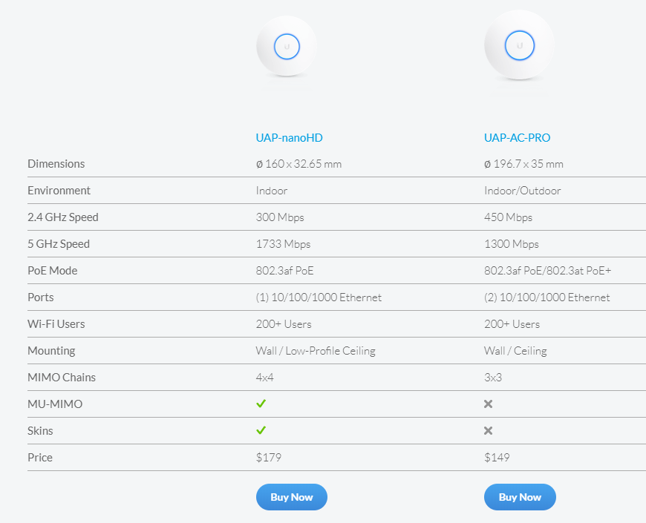Click the UAP-AC-PRO product image

[x=519, y=45]
